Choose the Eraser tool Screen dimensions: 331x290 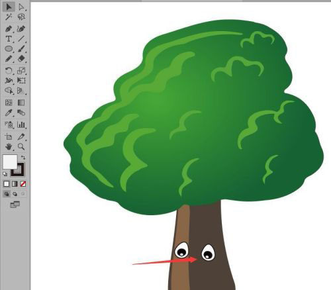[21, 59]
